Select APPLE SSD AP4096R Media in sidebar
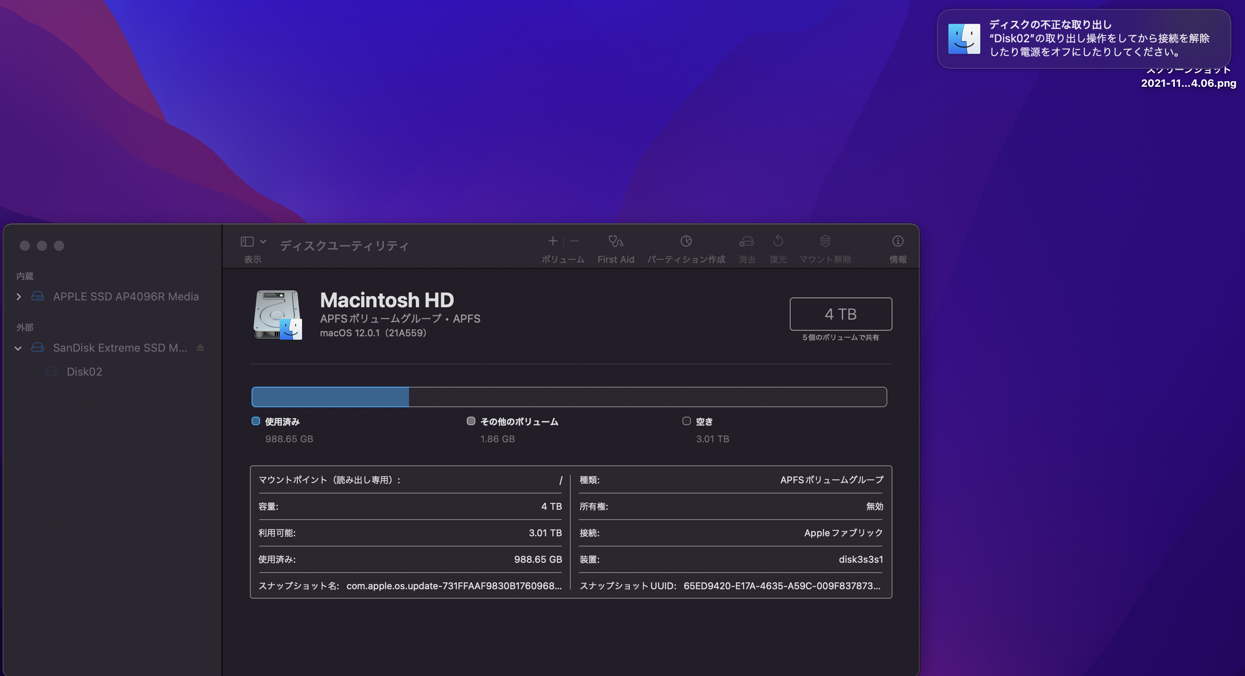The height and width of the screenshot is (676, 1245). (126, 297)
